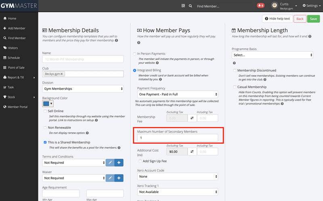Expand the Programme Basis dropdown
The height and width of the screenshot is (201, 323).
tap(272, 55)
